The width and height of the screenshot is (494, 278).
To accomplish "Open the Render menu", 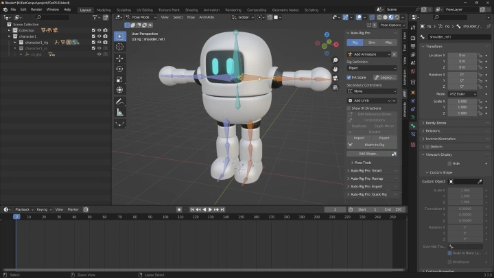I will (36, 10).
